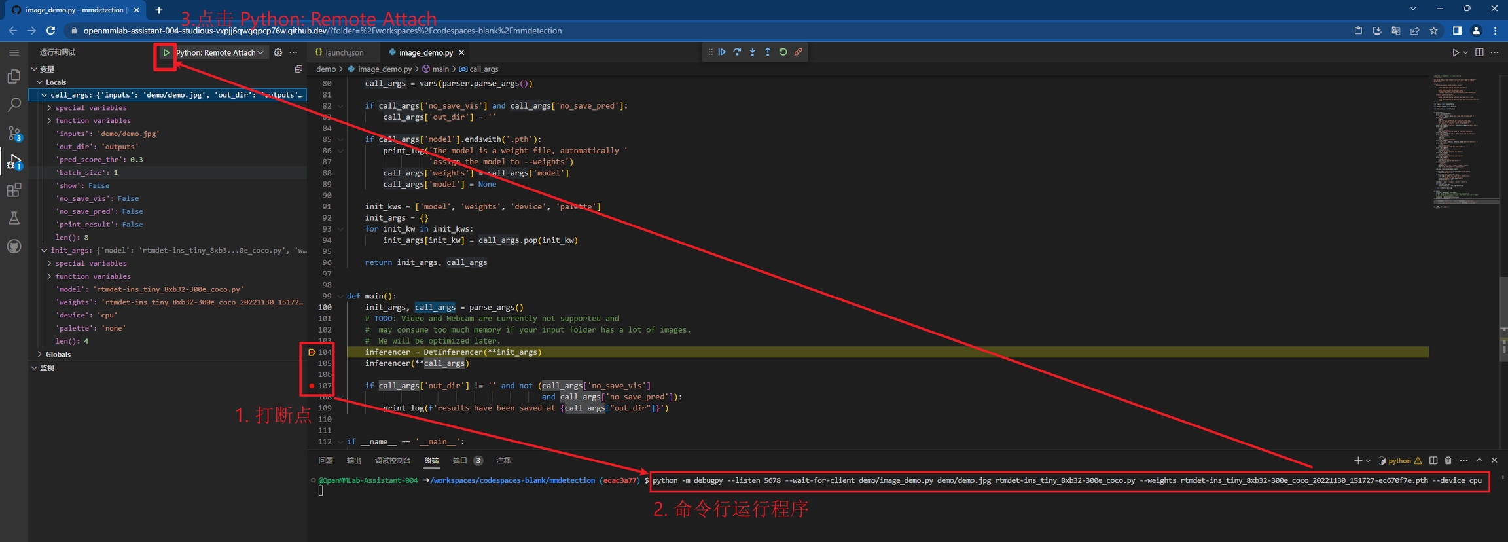Open launch.json via the gear icon
The height and width of the screenshot is (542, 1508).
[278, 52]
